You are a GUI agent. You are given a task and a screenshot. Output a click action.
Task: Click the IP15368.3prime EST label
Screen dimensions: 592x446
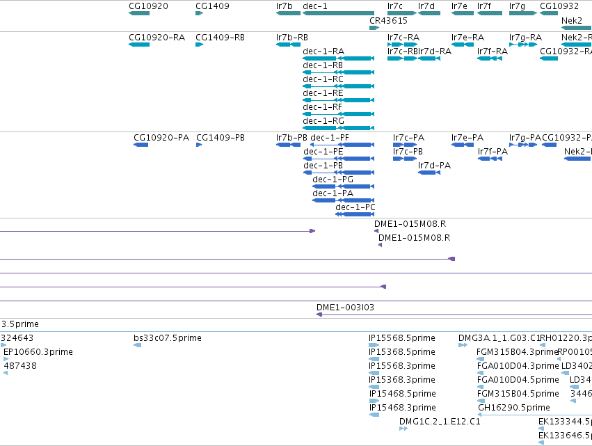tap(402, 380)
